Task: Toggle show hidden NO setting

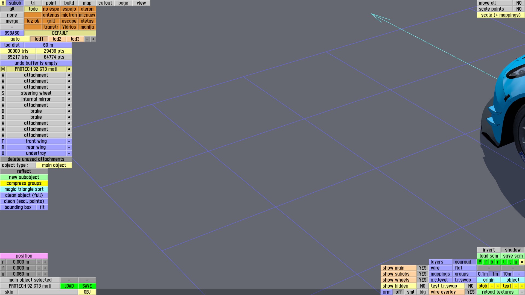Action: tap(422, 286)
